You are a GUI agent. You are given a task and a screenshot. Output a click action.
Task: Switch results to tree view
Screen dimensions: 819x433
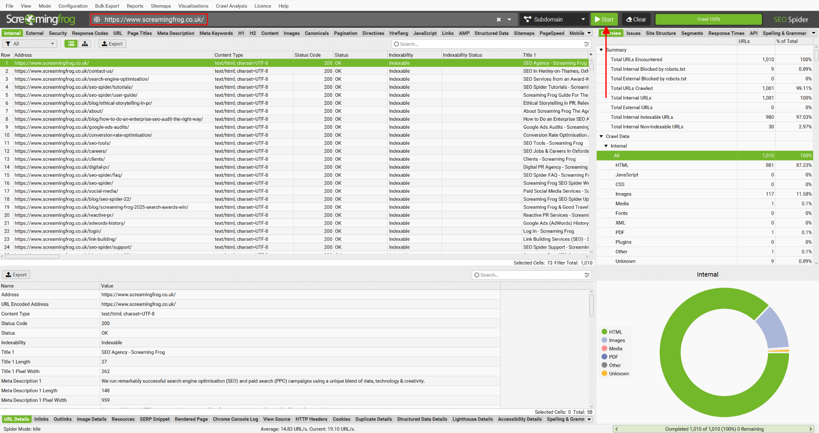tap(85, 44)
